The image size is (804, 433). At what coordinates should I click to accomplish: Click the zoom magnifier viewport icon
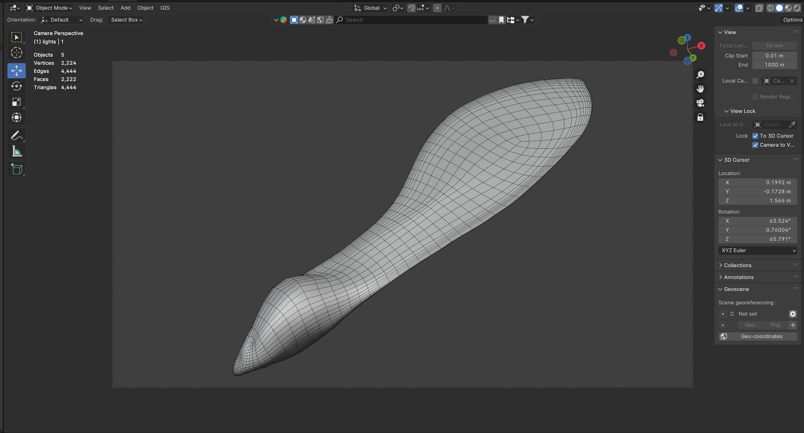point(700,74)
